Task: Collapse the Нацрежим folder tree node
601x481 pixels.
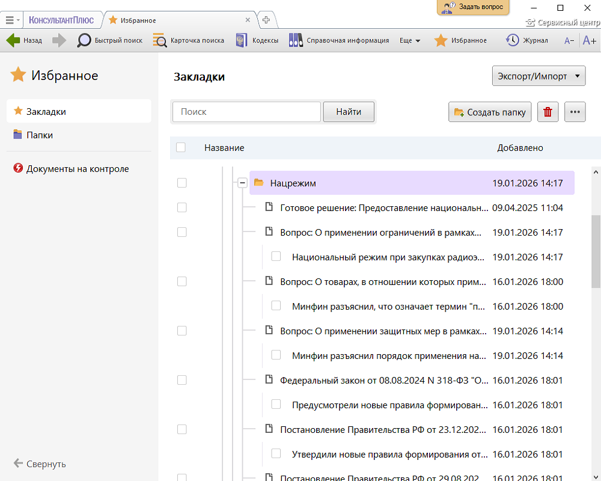Action: coord(242,183)
